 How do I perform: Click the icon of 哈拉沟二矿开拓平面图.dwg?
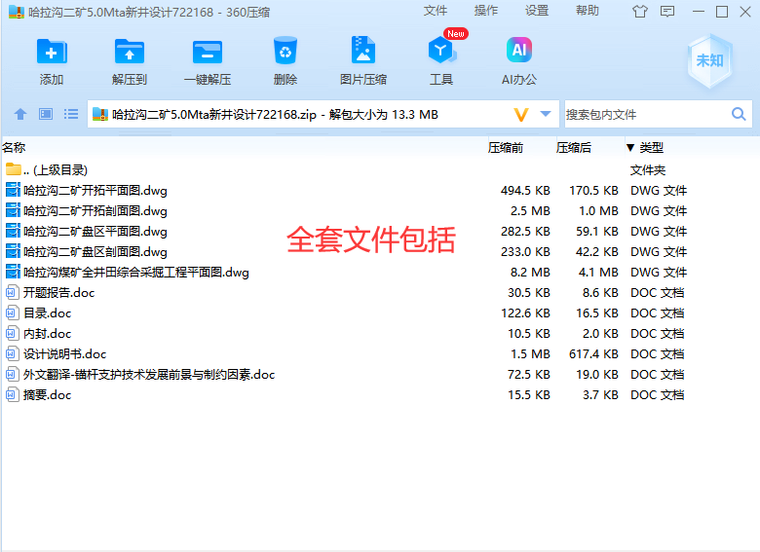13,190
